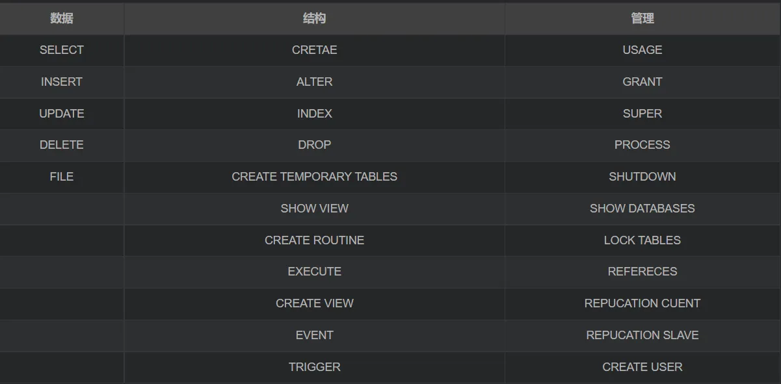
Task: Select the GRANT cell
Action: coord(642,82)
